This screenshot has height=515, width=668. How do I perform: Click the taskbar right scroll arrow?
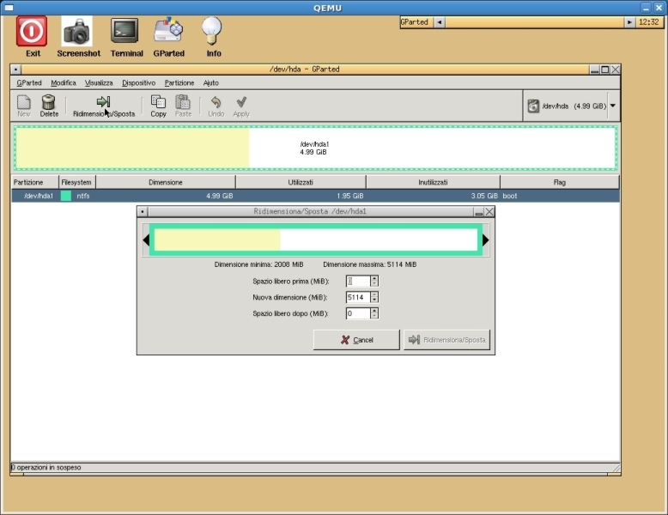pos(629,22)
